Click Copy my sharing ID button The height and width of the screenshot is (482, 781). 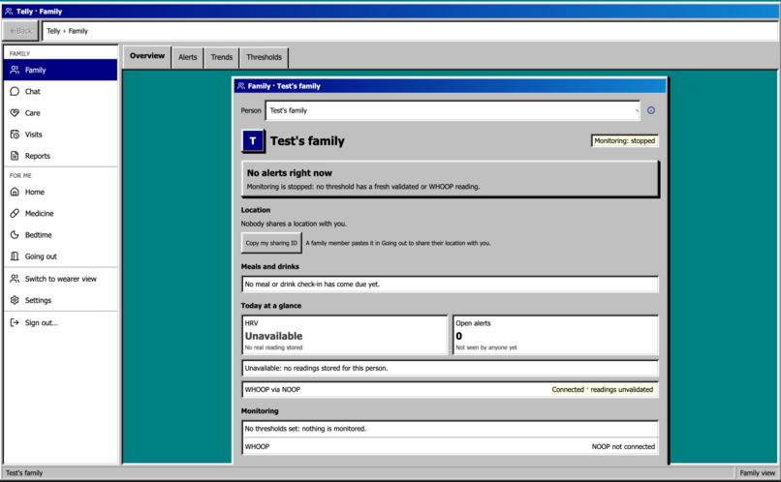pyautogui.click(x=271, y=243)
